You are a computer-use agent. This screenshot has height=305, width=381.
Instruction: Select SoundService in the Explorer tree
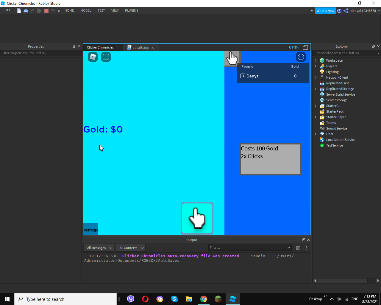click(336, 128)
